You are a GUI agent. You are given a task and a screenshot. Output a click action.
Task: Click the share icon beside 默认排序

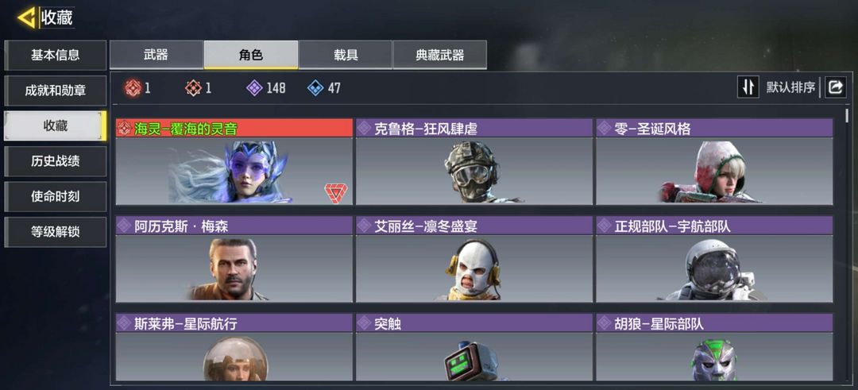coord(835,87)
